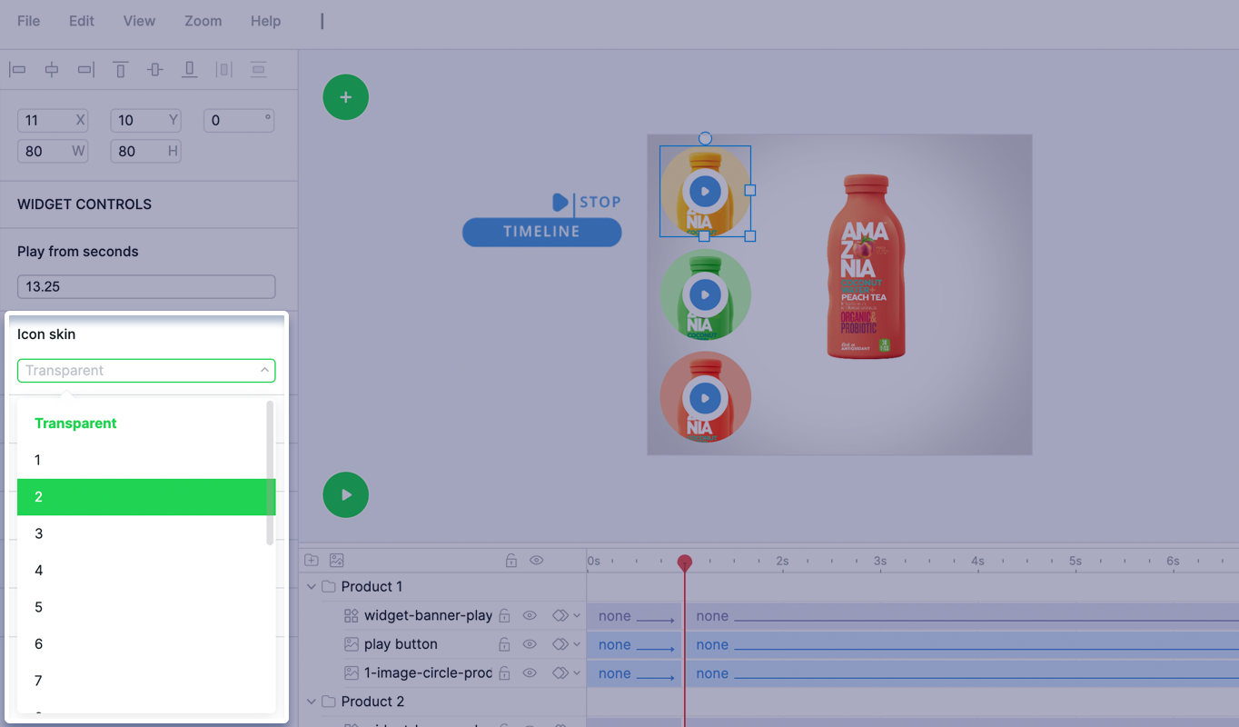Choose icon skin option 3
1239x727 pixels.
142,533
